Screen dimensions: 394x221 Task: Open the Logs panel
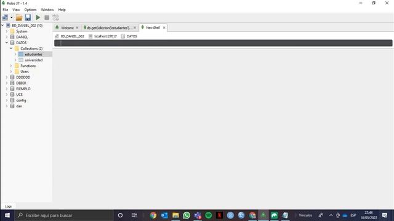pyautogui.click(x=8, y=206)
